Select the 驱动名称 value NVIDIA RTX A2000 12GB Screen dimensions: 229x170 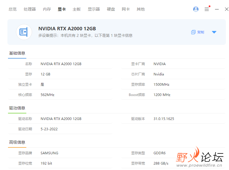(x=61, y=119)
